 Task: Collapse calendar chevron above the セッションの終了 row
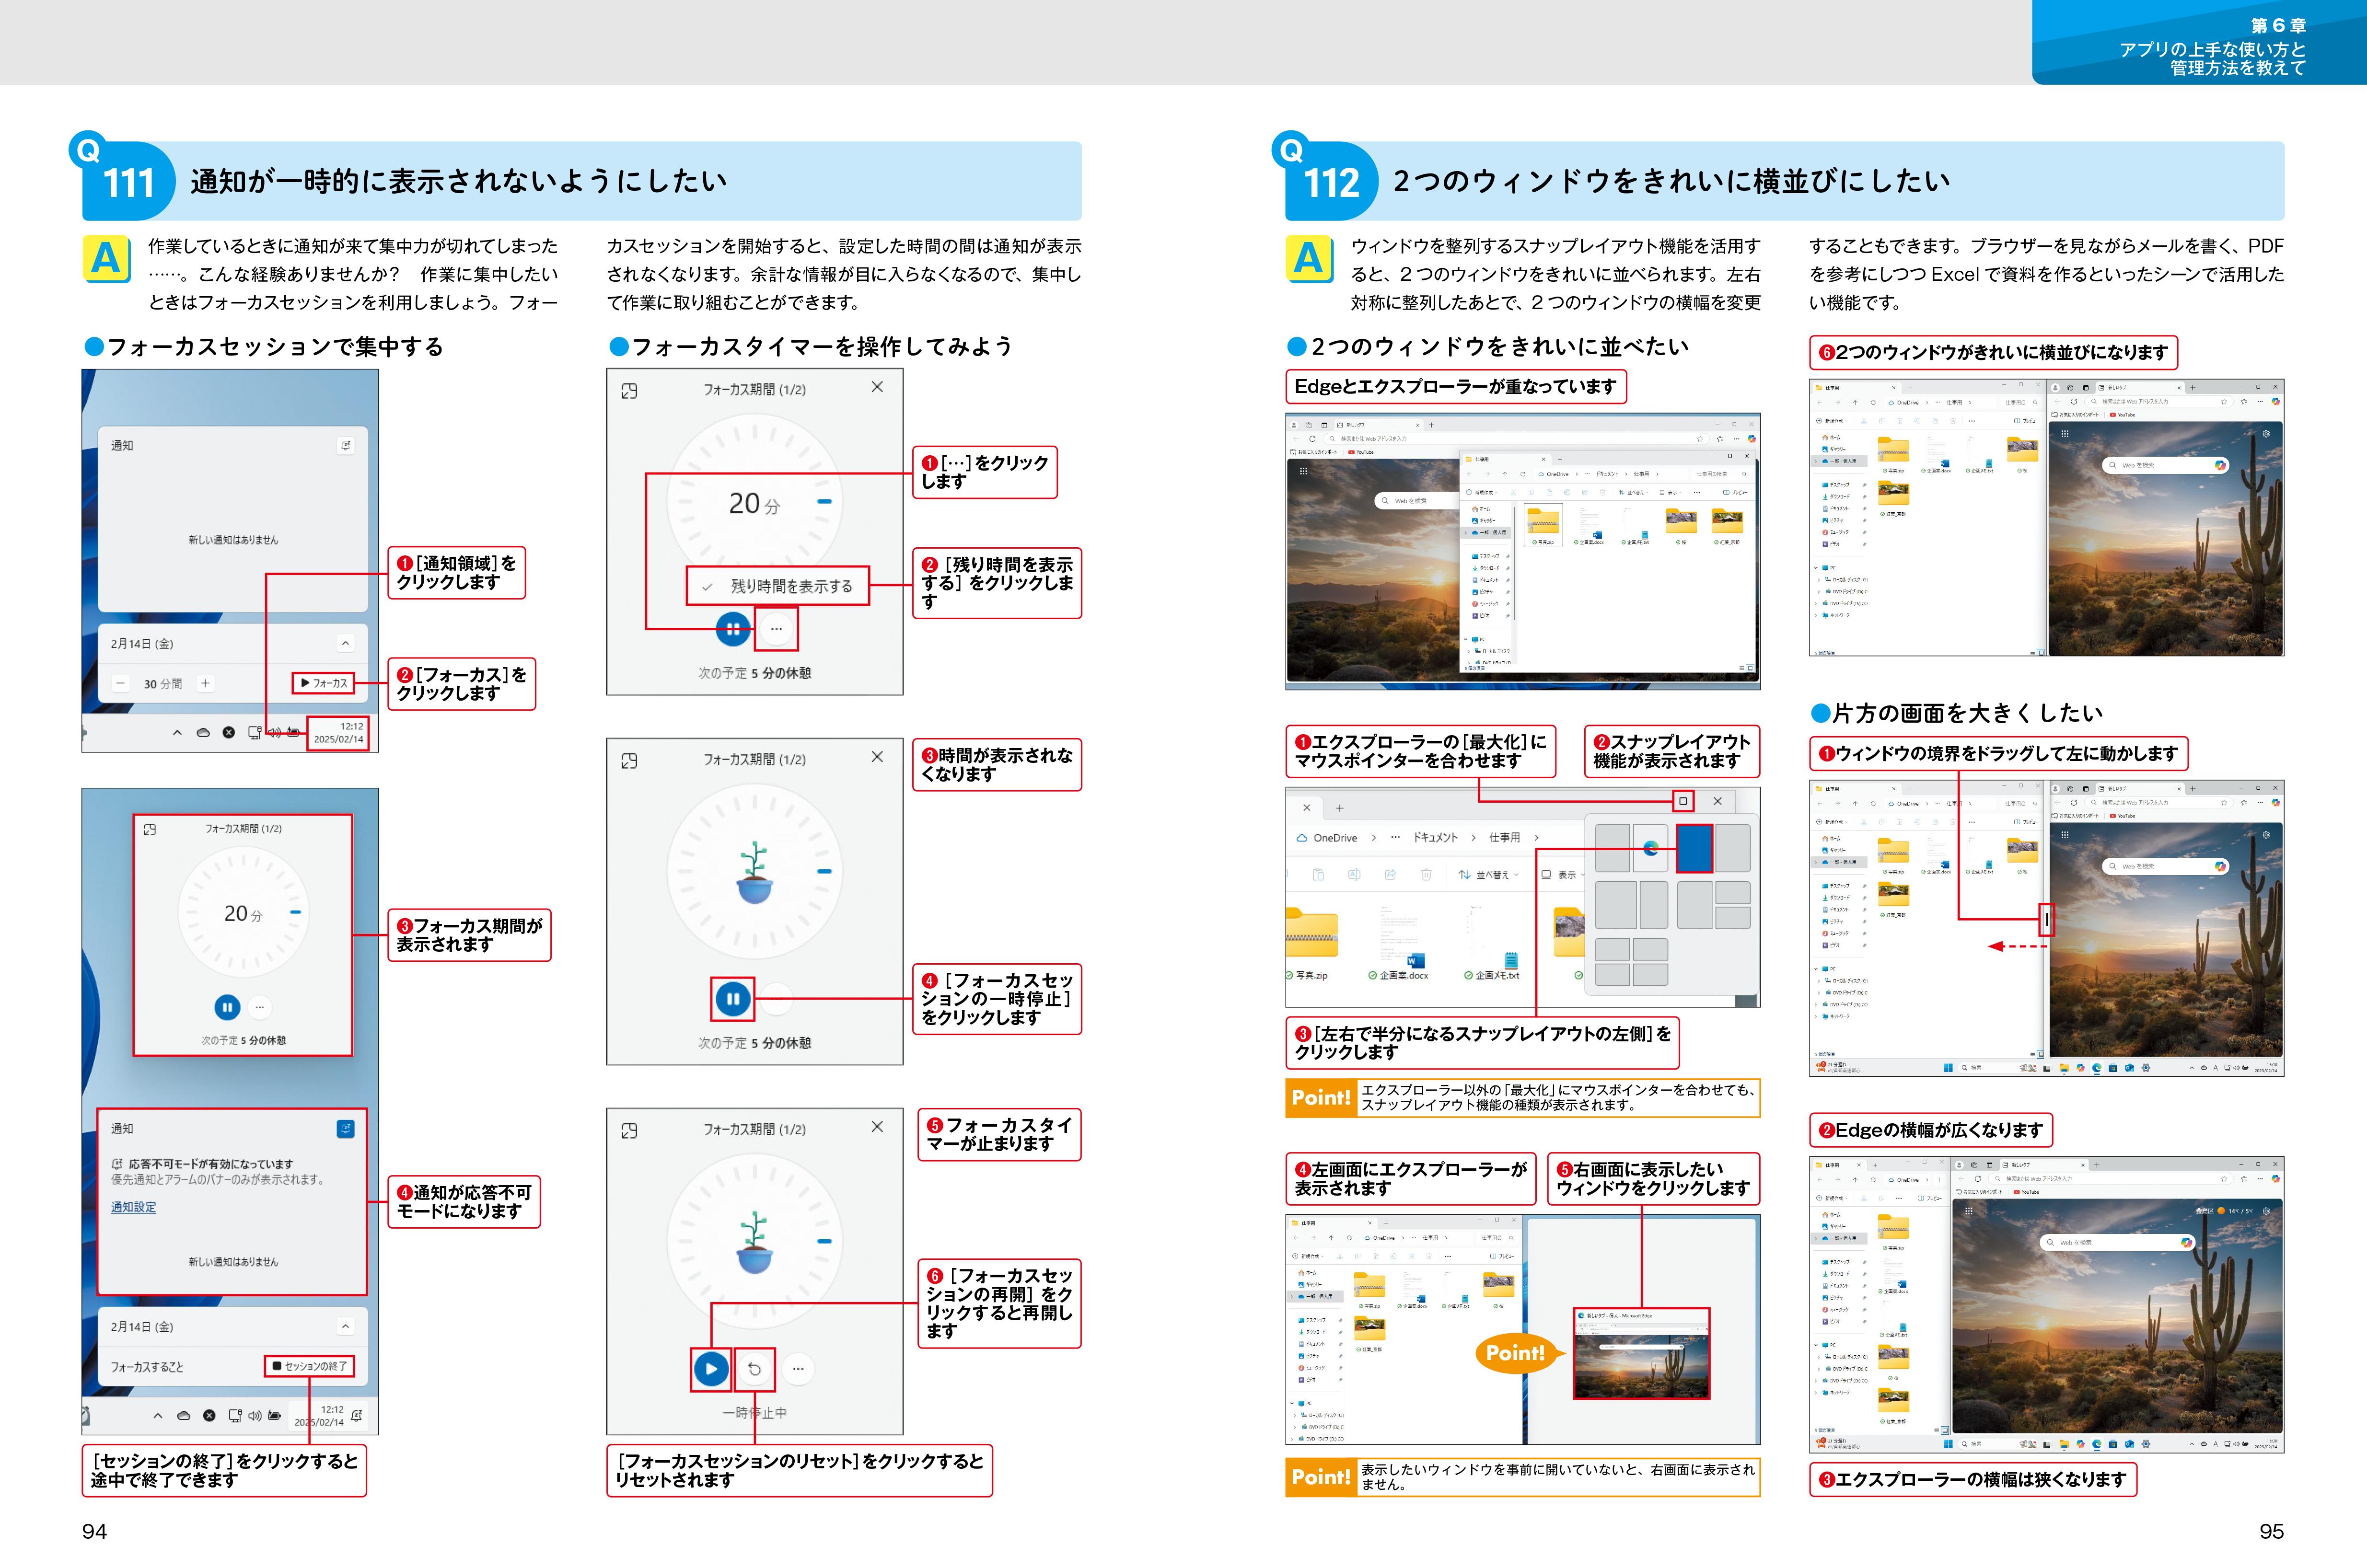345,1326
